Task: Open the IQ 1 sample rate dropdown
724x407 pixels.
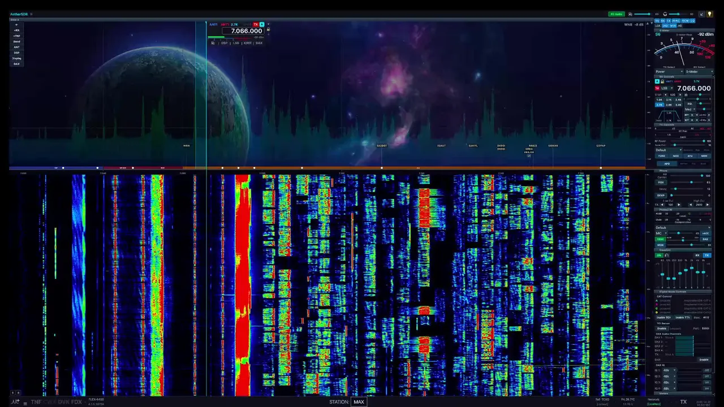Action: click(x=669, y=370)
